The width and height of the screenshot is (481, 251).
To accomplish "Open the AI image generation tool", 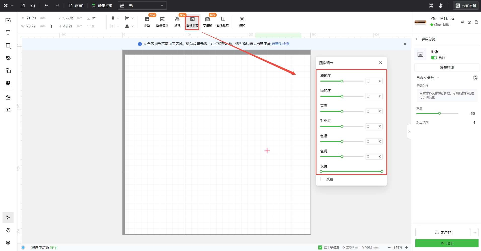I will tap(8, 110).
